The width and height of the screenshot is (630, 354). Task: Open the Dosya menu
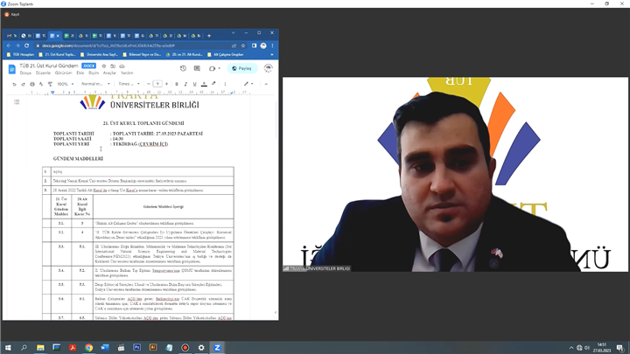pyautogui.click(x=25, y=73)
